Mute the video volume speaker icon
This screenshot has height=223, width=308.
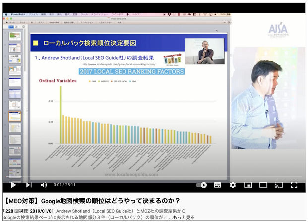pos(44,185)
